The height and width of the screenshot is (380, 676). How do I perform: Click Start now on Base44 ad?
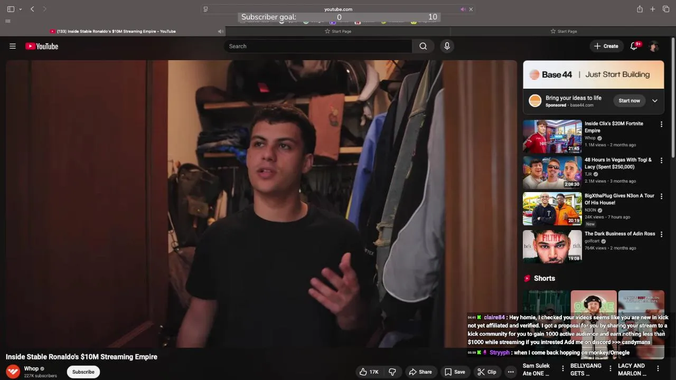[x=629, y=101]
